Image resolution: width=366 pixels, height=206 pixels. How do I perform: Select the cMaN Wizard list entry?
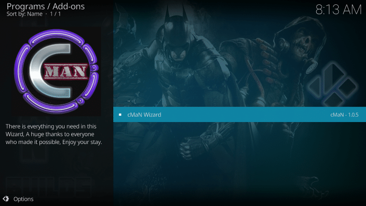click(144, 115)
